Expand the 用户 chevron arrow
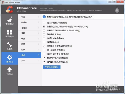 (x=38, y=50)
